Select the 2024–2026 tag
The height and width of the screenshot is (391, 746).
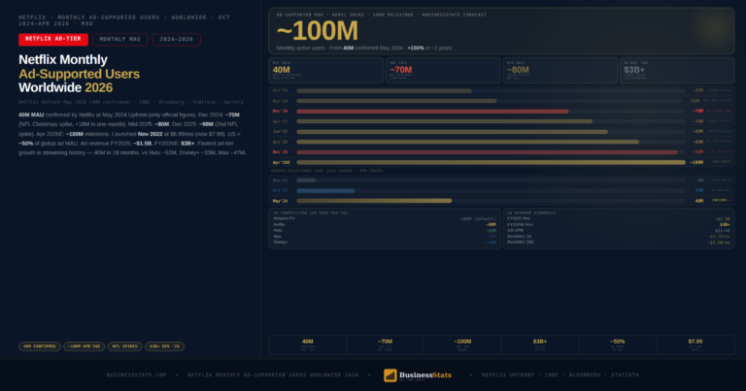pyautogui.click(x=176, y=40)
